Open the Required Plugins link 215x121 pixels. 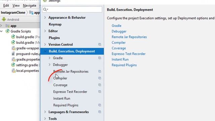click(x=124, y=65)
